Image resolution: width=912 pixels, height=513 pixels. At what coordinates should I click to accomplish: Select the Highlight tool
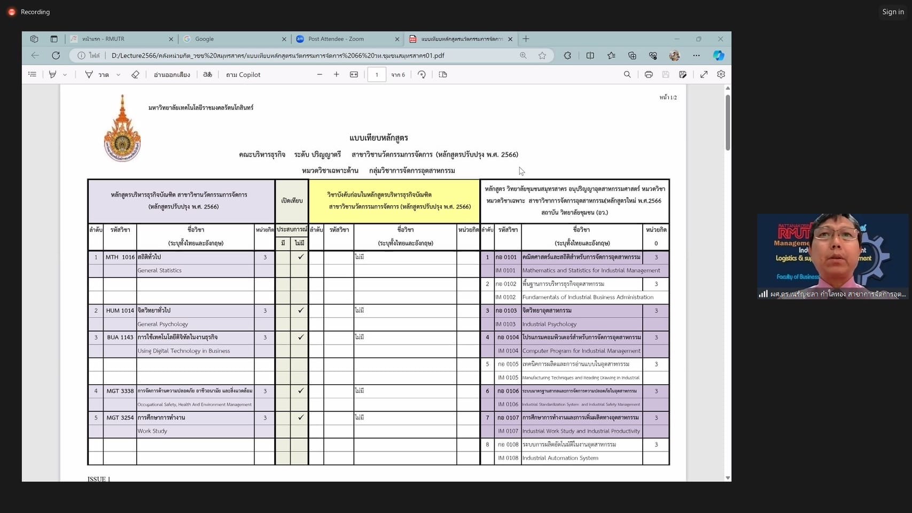coord(52,75)
